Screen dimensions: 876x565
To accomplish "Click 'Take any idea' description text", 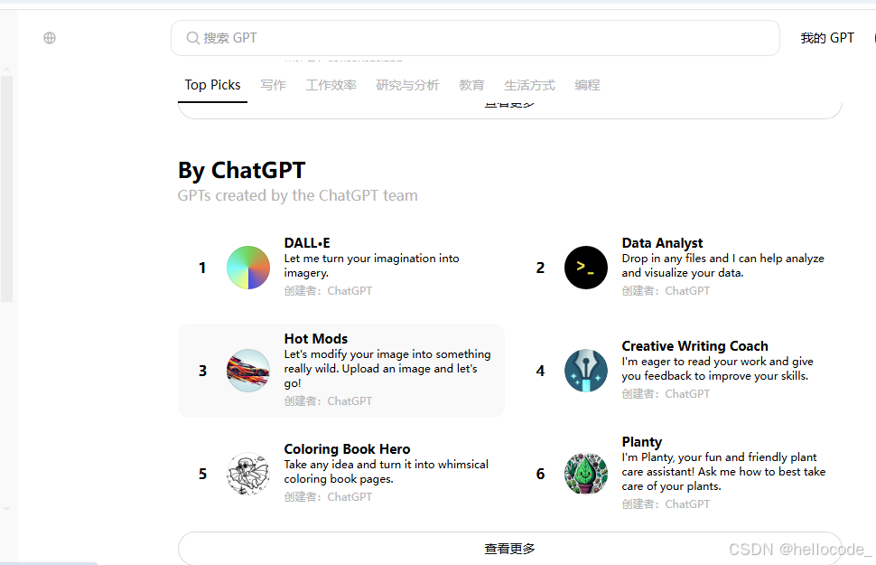I will pos(386,472).
